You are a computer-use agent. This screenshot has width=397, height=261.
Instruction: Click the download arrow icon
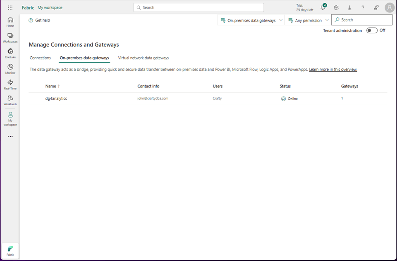click(x=349, y=7)
